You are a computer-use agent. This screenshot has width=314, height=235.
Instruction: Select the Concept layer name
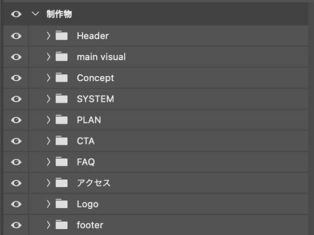[x=96, y=78]
